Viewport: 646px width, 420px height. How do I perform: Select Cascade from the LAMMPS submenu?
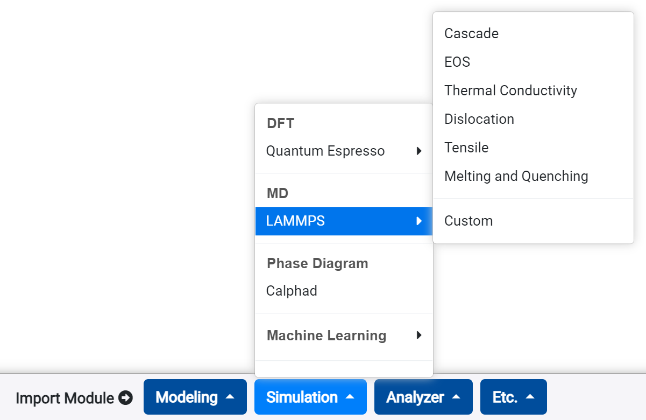click(x=471, y=33)
